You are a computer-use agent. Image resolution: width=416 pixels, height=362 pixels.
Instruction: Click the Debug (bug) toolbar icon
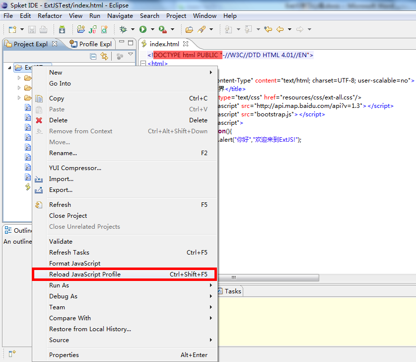click(x=122, y=29)
